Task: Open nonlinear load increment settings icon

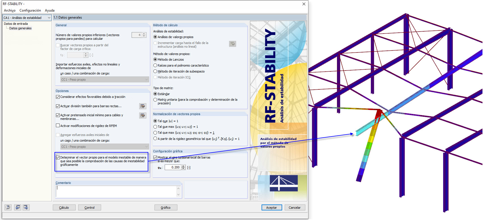Action: (x=232, y=44)
